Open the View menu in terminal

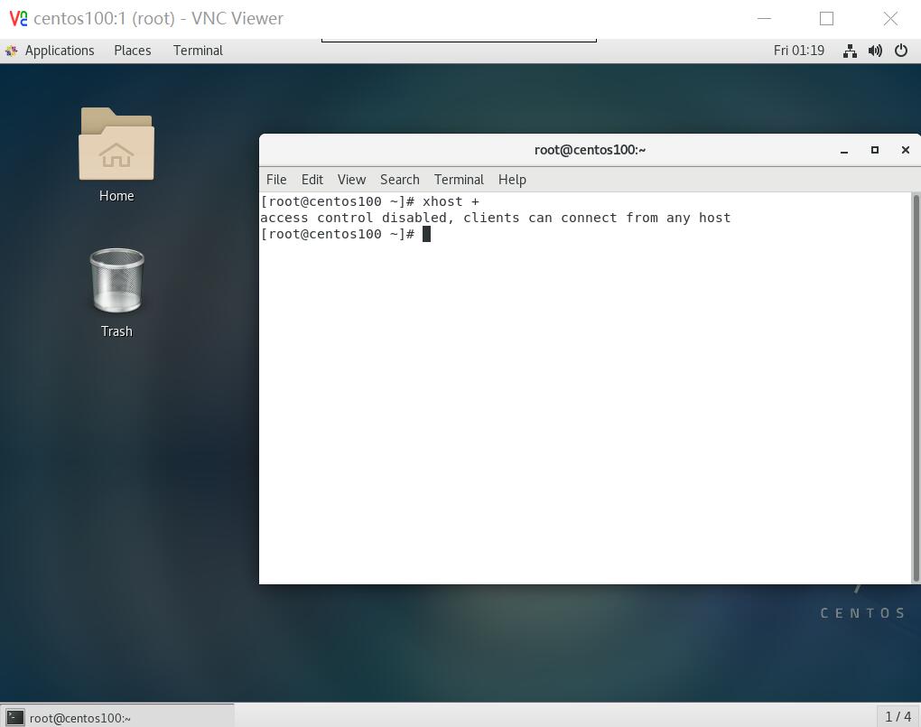[351, 179]
